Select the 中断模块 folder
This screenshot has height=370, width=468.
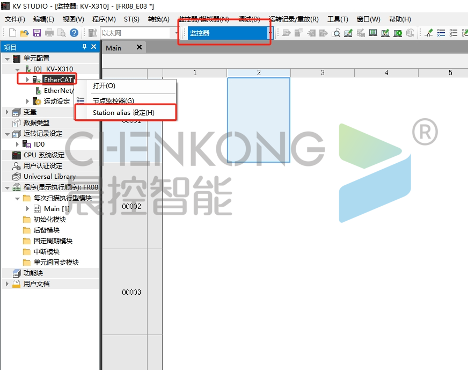[47, 252]
